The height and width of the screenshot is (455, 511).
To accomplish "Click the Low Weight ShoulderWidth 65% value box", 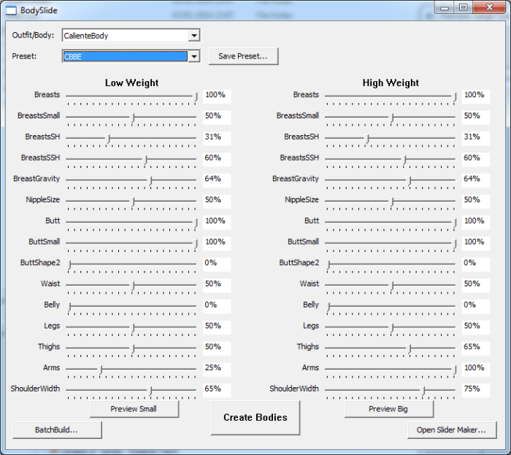I will pyautogui.click(x=217, y=390).
